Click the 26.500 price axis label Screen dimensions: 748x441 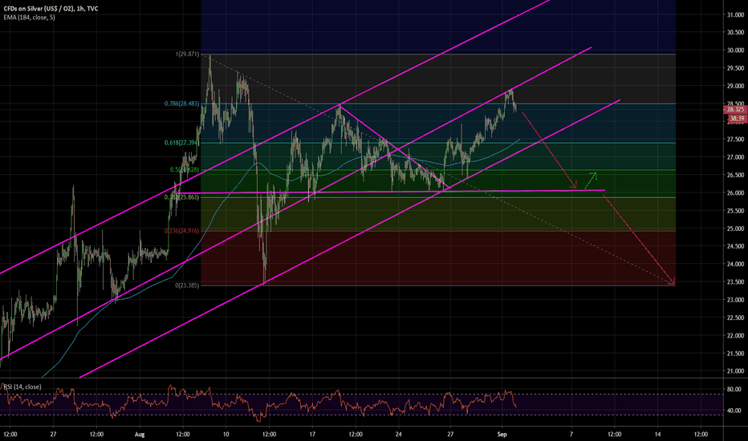pyautogui.click(x=736, y=175)
